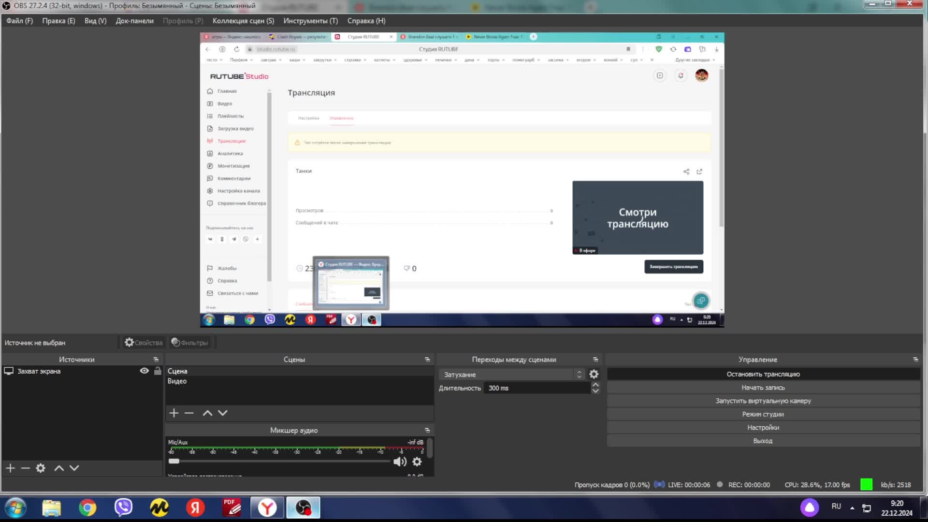Open File Explorer from taskbar

tap(51, 508)
